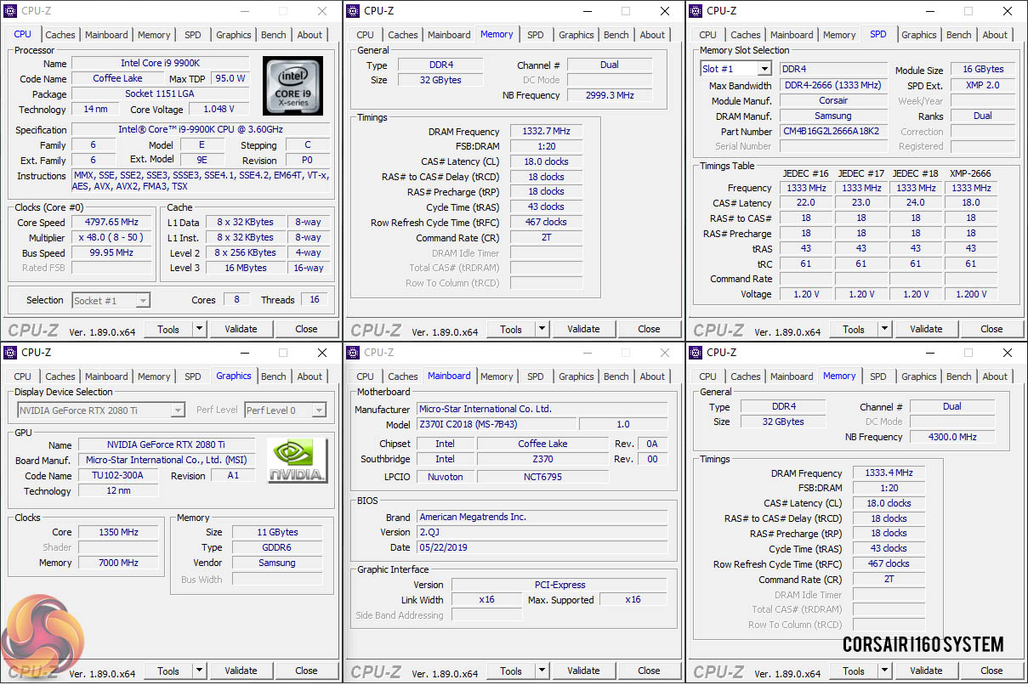The image size is (1028, 685).
Task: Expand Tools arrow in the SPD window
Action: tap(884, 329)
